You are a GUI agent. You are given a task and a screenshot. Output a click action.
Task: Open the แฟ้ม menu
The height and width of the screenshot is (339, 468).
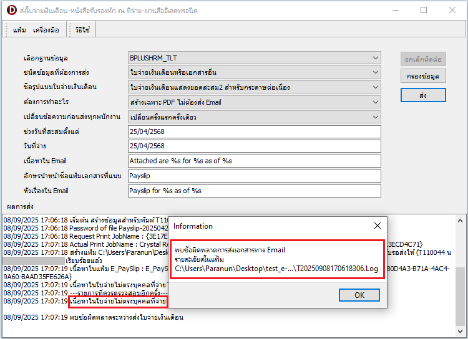pos(19,29)
